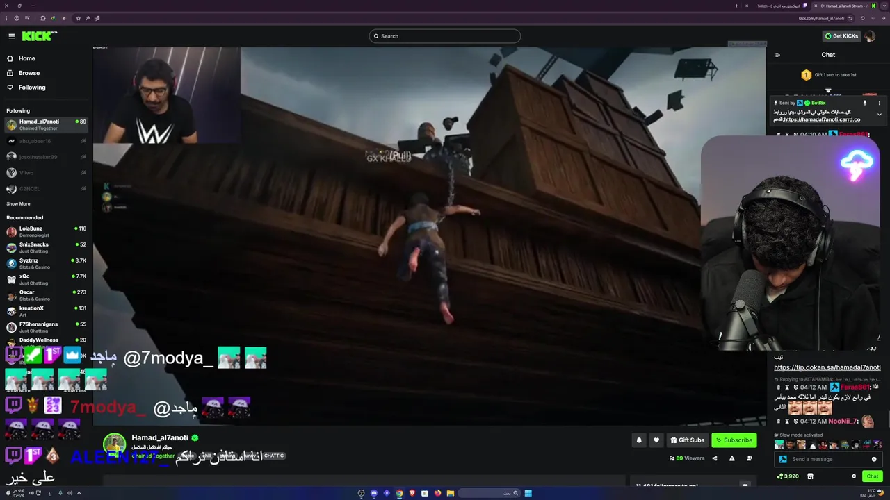The image size is (890, 500).
Task: Open the channel points 3,920 balance
Action: point(788,476)
